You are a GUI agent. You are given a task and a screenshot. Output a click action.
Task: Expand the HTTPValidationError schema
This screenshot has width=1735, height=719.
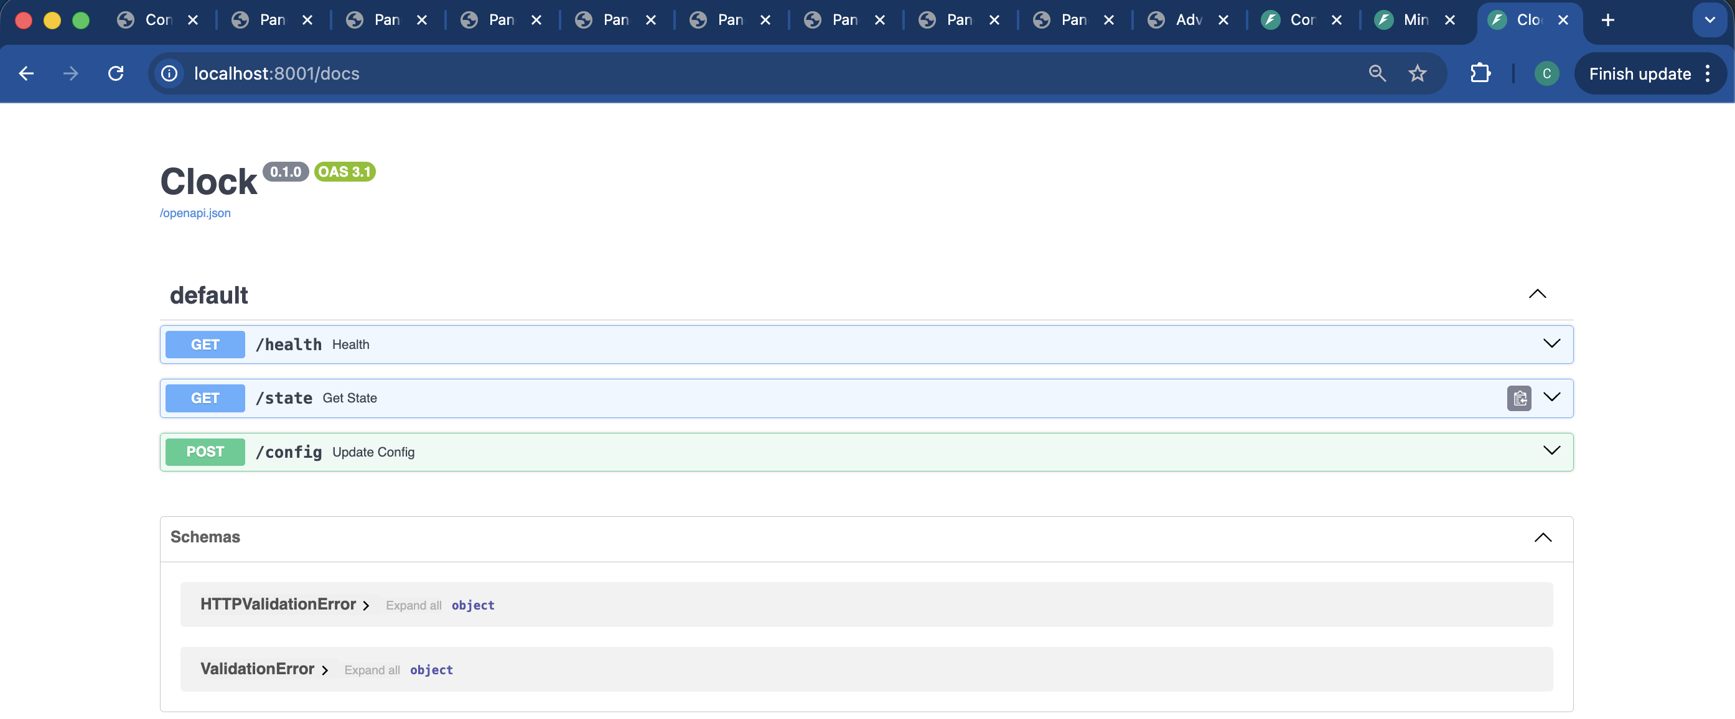[x=285, y=605]
